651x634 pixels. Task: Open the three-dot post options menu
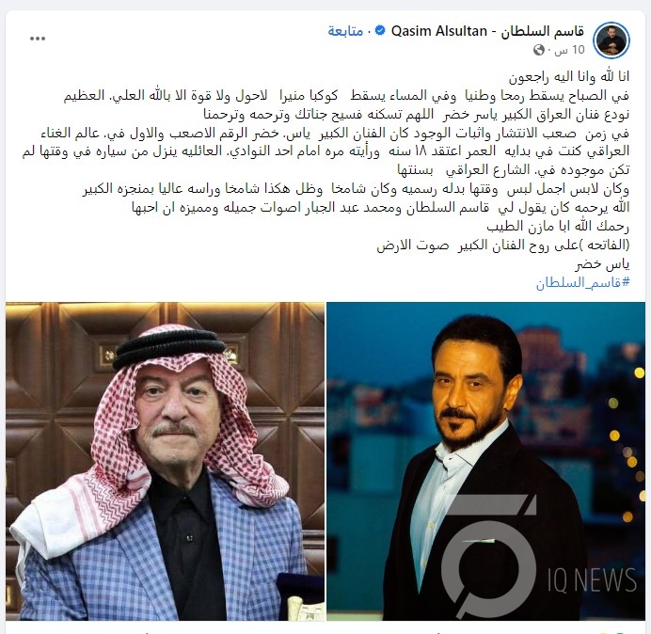38,39
